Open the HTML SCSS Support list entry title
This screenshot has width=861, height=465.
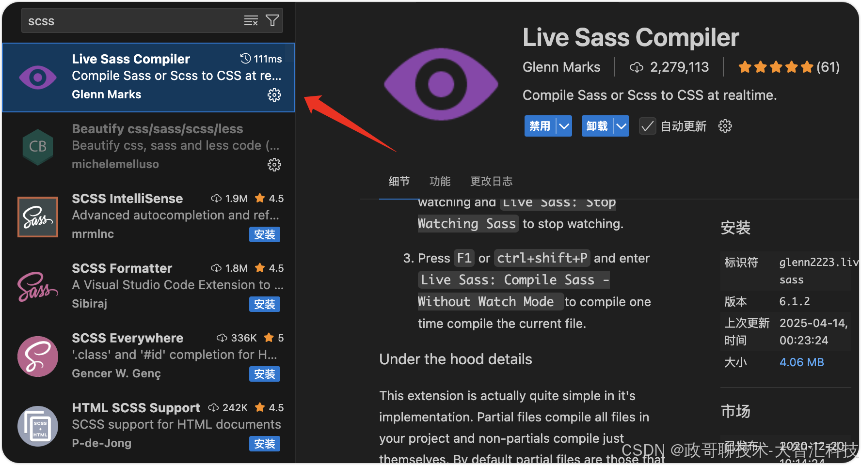coord(136,408)
